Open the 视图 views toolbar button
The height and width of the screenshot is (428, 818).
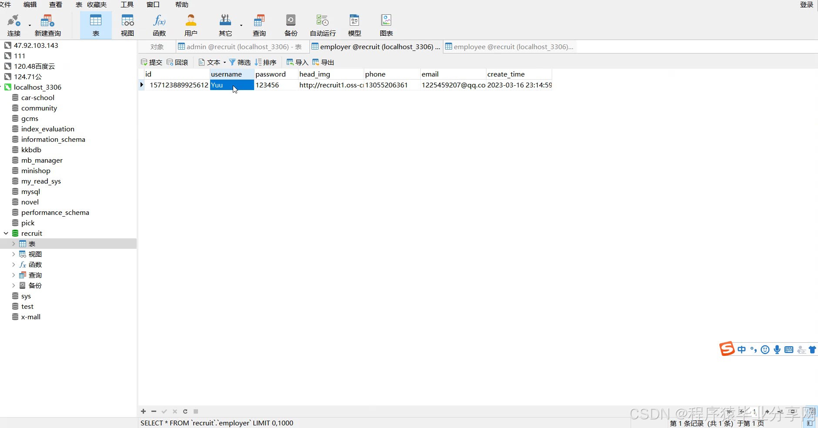(127, 25)
